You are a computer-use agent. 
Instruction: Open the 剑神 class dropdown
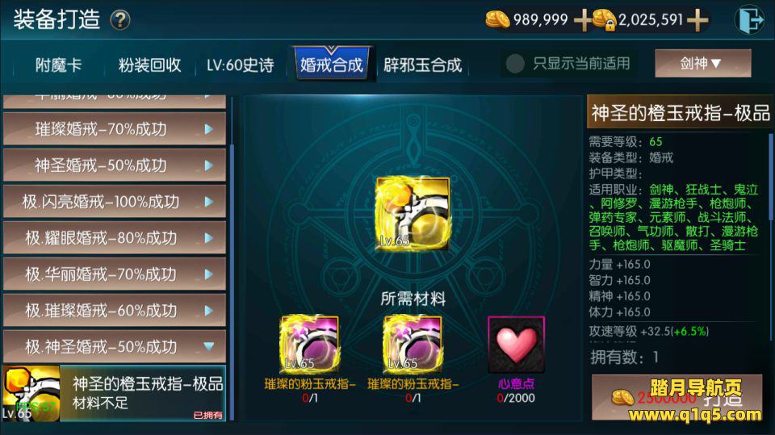[703, 63]
